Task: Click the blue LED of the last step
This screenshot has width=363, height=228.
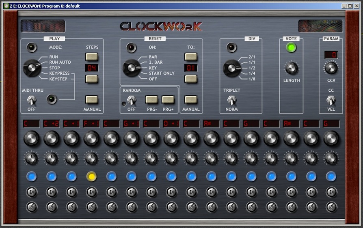Action: pyautogui.click(x=331, y=176)
